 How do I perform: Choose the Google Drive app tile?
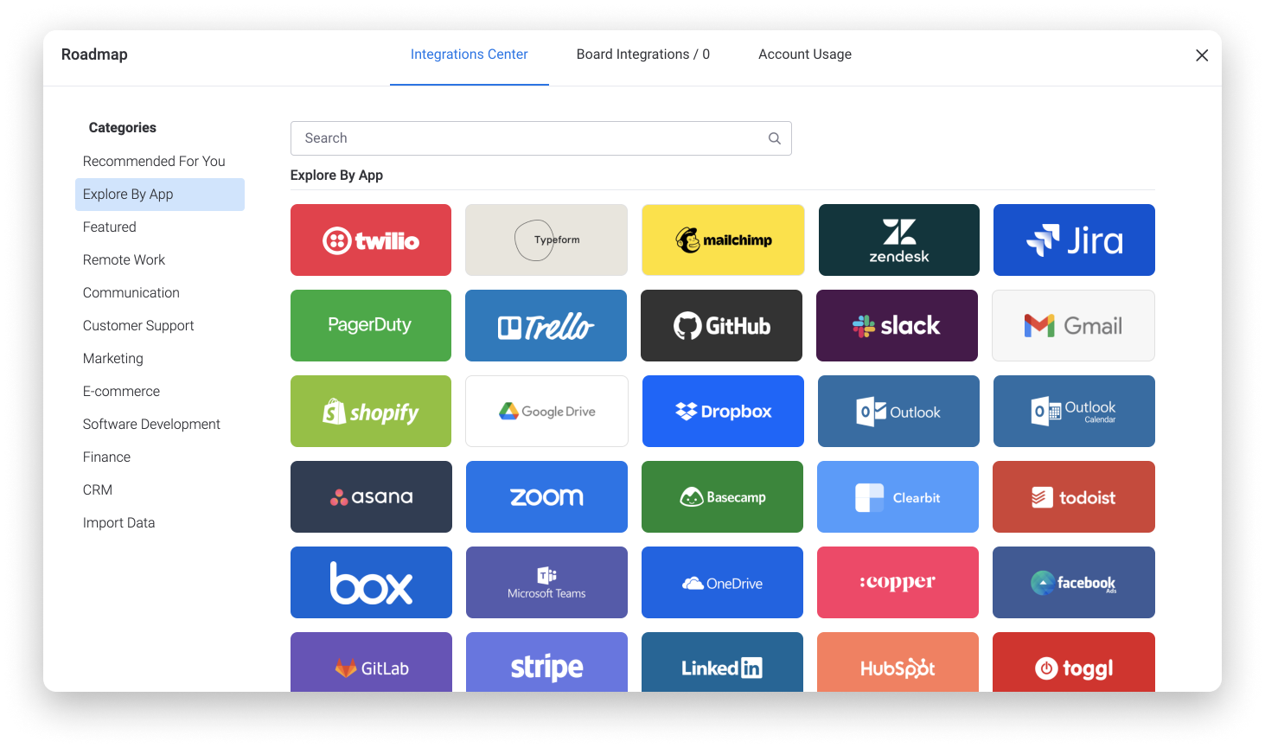546,411
